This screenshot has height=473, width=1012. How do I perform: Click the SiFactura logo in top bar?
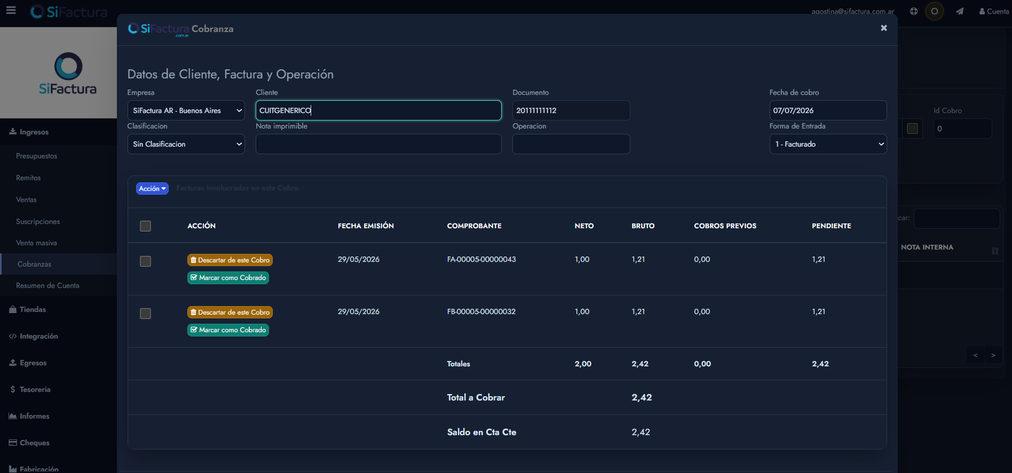click(69, 11)
